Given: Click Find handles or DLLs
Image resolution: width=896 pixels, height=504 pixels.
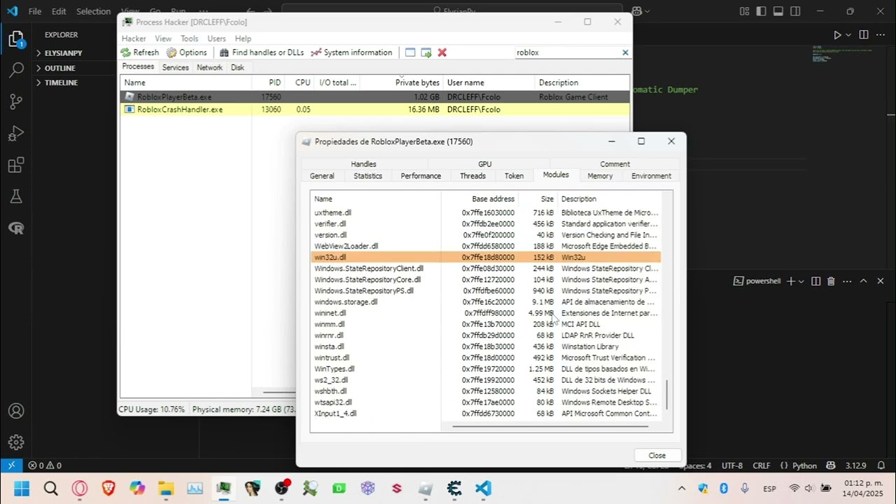Looking at the screenshot, I should tap(262, 52).
